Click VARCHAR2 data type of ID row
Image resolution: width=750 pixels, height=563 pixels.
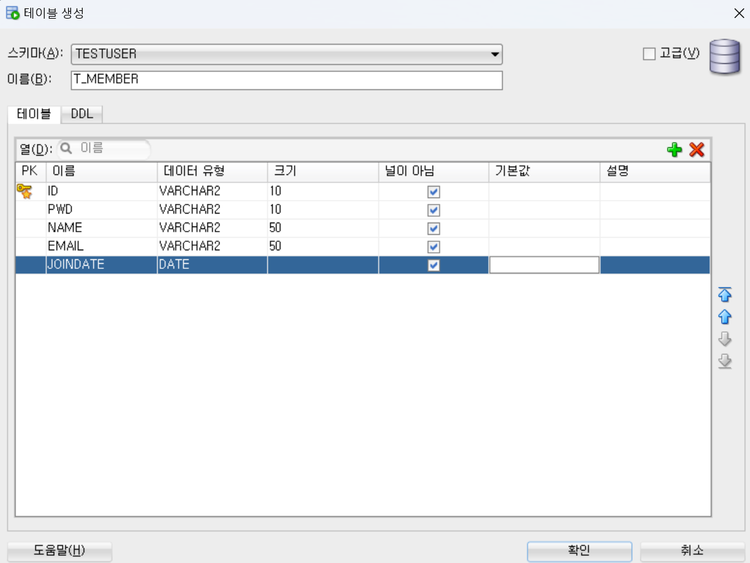[213, 192]
